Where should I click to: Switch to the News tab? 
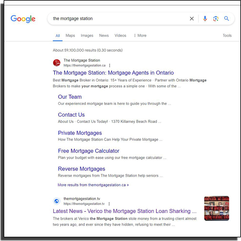(x=104, y=36)
